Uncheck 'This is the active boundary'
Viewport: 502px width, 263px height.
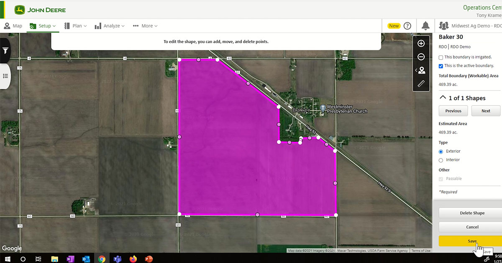tap(441, 66)
